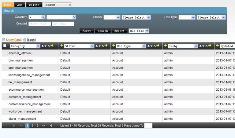Viewport: 235px width, 138px height.
Task: Click the Add button
Action: [x=20, y=5]
